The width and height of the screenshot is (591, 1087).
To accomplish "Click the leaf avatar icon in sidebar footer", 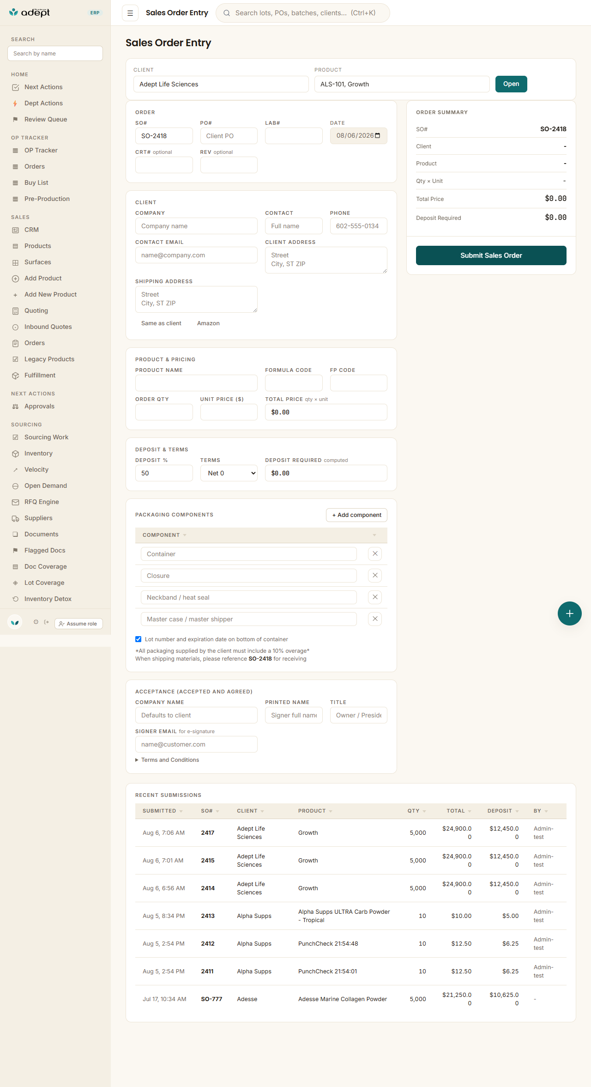I will pyautogui.click(x=15, y=622).
